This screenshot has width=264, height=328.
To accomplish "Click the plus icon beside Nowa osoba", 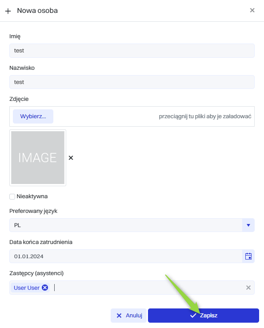I will click(8, 11).
